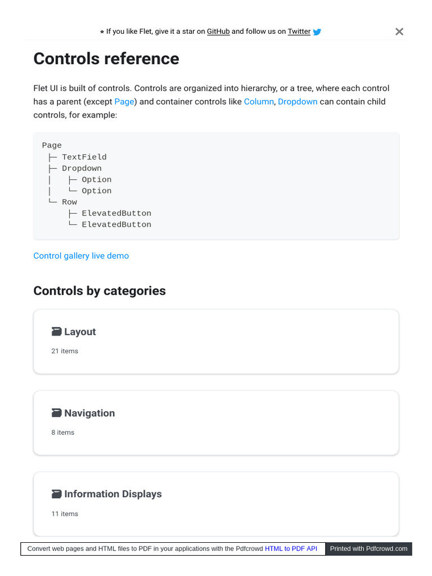Open the Layout category card
This screenshot has width=432, height=576.
coord(216,341)
